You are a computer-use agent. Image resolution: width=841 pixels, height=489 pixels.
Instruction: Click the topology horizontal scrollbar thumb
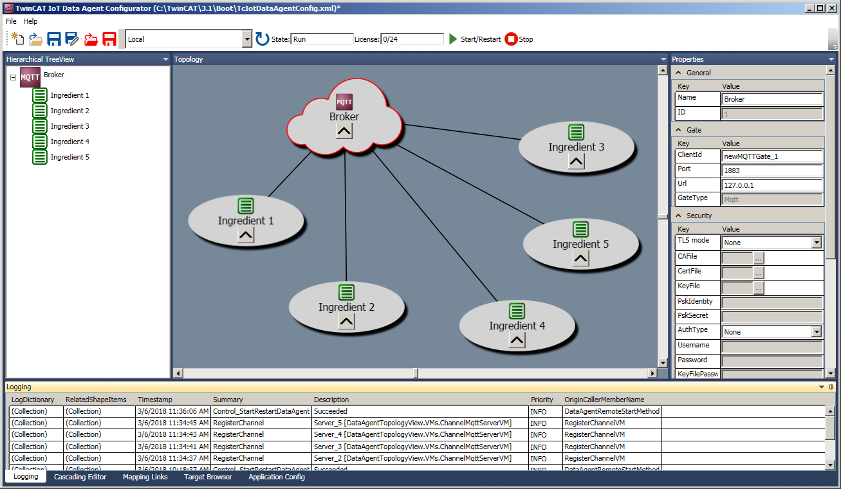(x=416, y=373)
